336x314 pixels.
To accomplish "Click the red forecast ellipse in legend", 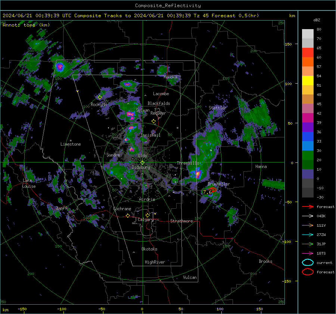I will (308, 272).
